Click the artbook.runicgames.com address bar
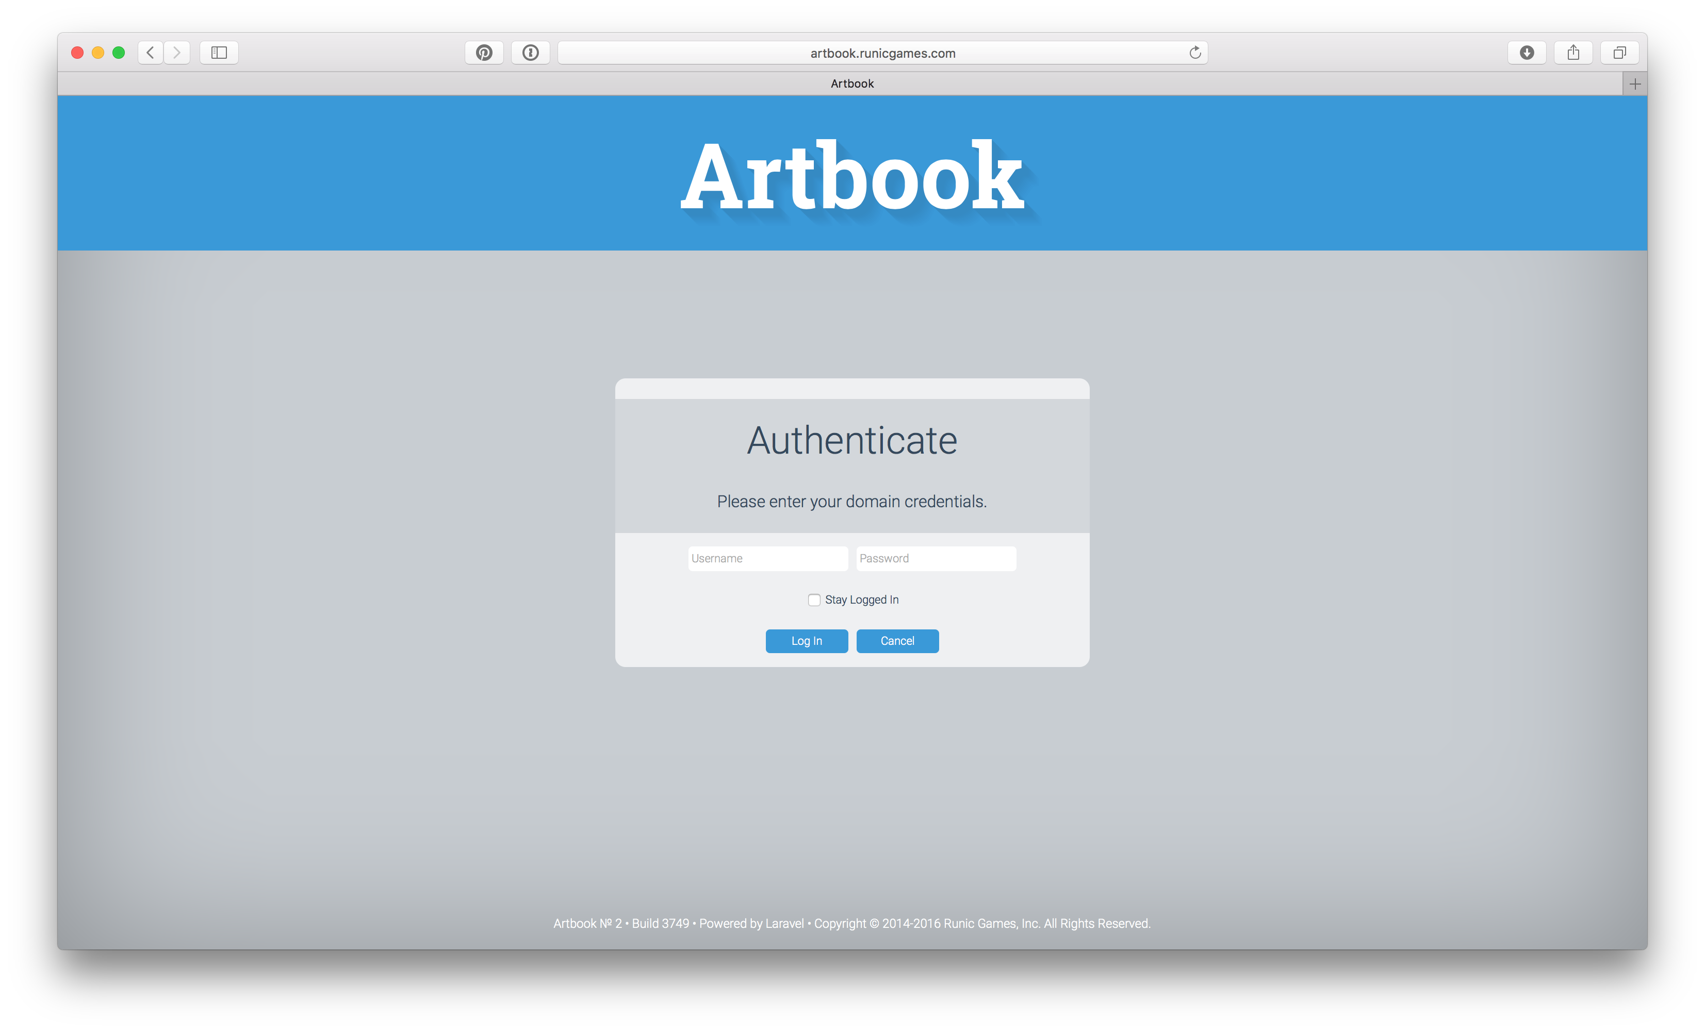Image resolution: width=1705 pixels, height=1032 pixels. [882, 53]
